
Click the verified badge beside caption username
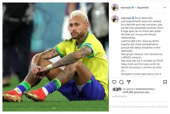[x=133, y=18]
